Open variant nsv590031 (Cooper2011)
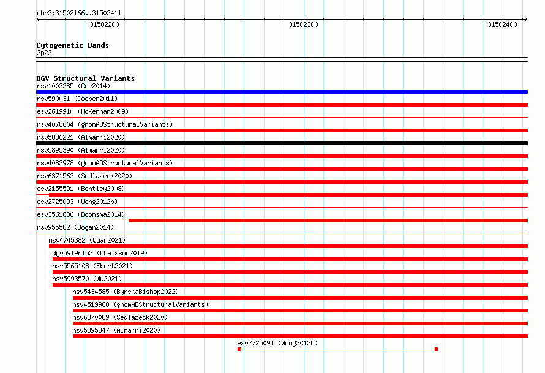Image resolution: width=545 pixels, height=373 pixels. [77, 99]
